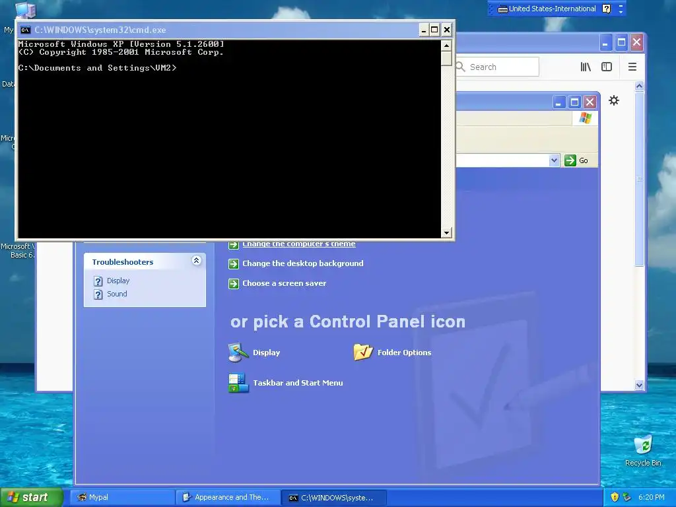Image resolution: width=676 pixels, height=507 pixels.
Task: Click the Display troubleshooter link
Action: tap(118, 281)
